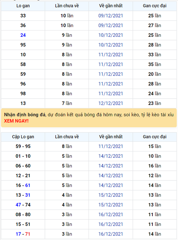Click blue number 61 in pair 16 - 61
Viewport: 178px width, 240px height.
pos(27,185)
